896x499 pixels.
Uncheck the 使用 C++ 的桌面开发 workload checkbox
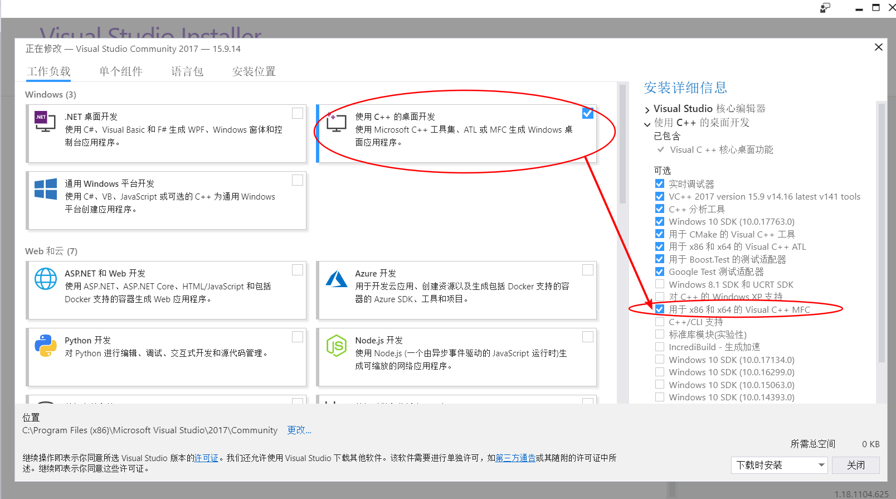click(588, 113)
